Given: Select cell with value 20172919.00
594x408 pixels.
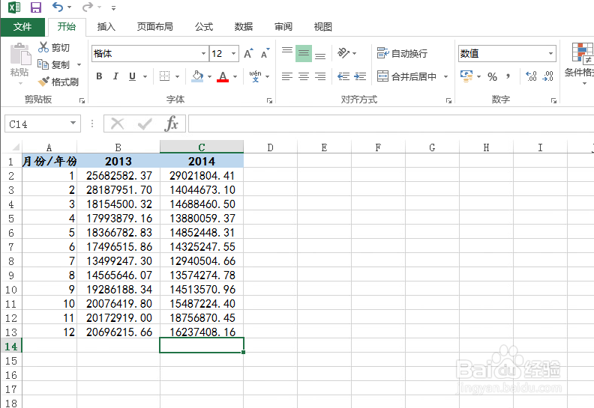Looking at the screenshot, I should click(x=118, y=317).
